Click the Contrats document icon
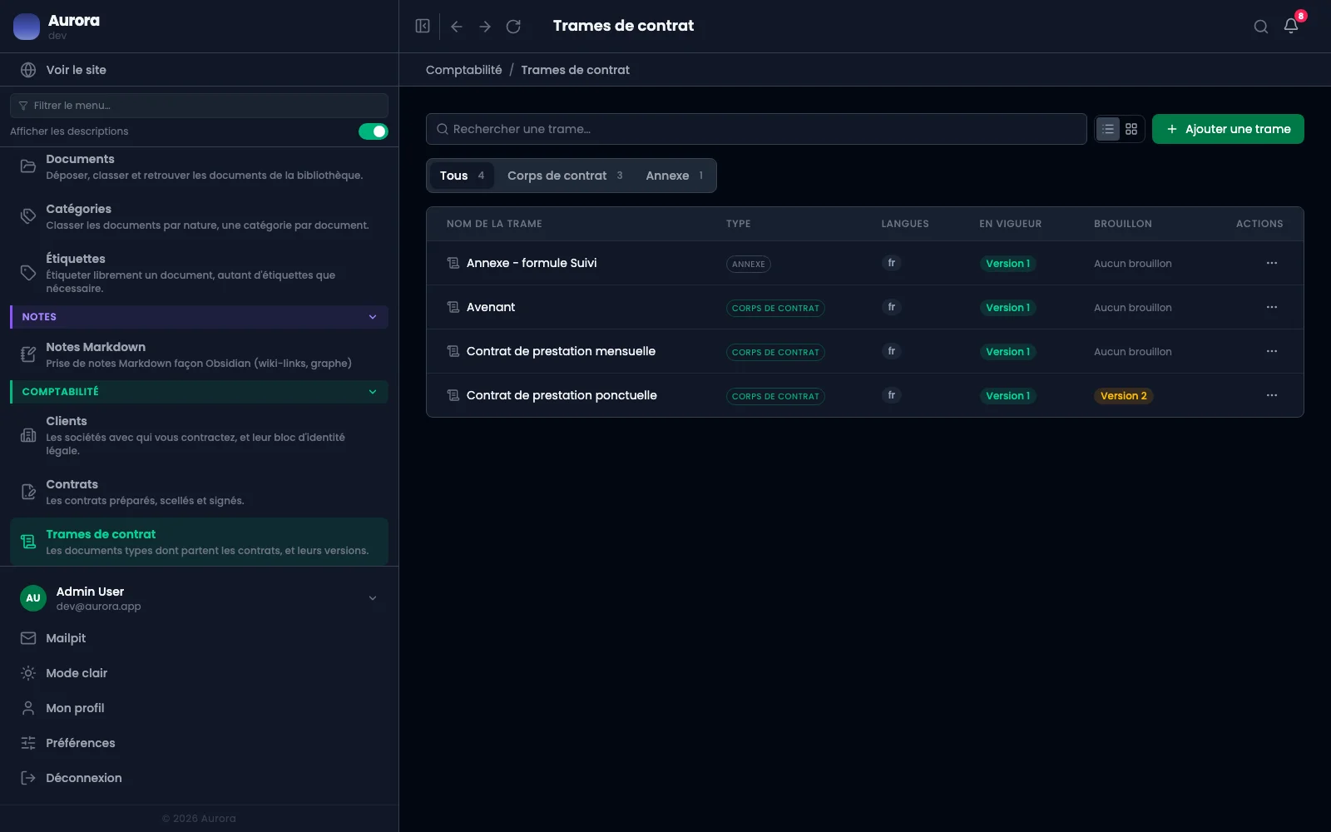Viewport: 1331px width, 832px height. coord(28,492)
